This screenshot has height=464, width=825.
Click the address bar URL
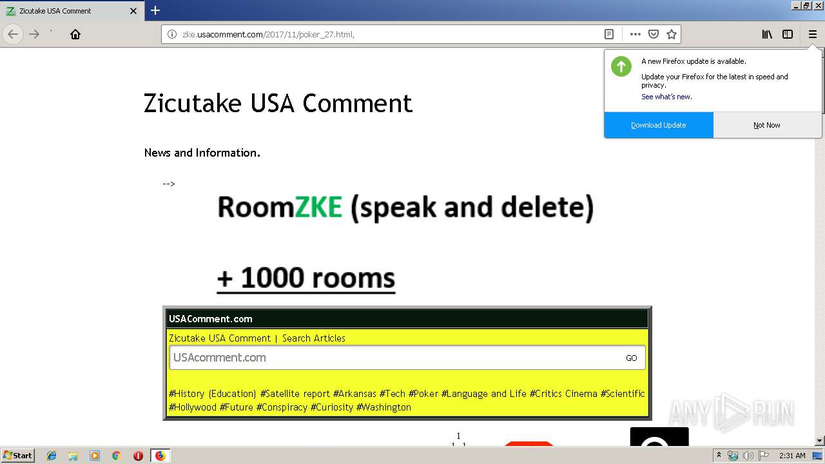[268, 34]
